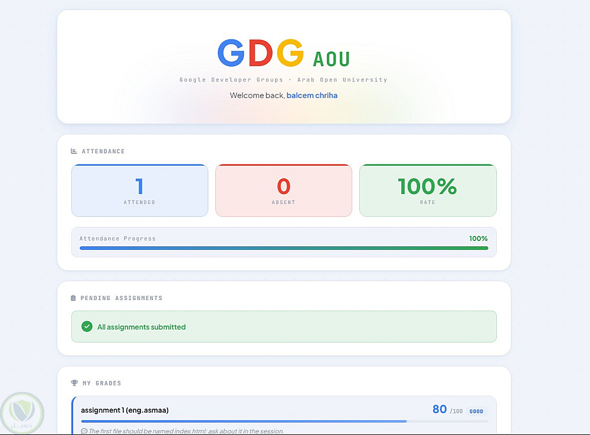Click the My Grades trophy icon
The height and width of the screenshot is (435, 590).
(x=74, y=383)
